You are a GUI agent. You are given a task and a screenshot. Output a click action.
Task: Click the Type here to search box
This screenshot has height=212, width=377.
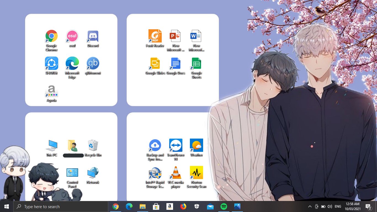tap(61, 206)
